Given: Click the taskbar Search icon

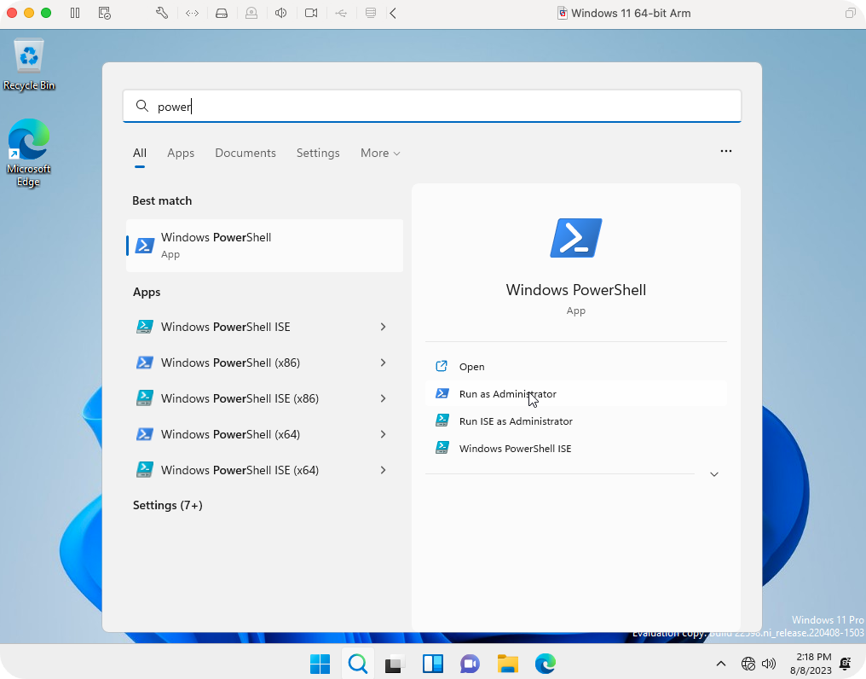Looking at the screenshot, I should [x=357, y=664].
